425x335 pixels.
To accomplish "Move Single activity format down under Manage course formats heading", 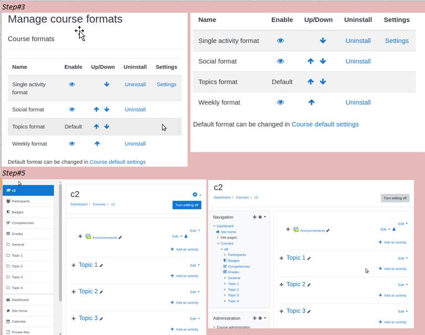I will click(107, 84).
